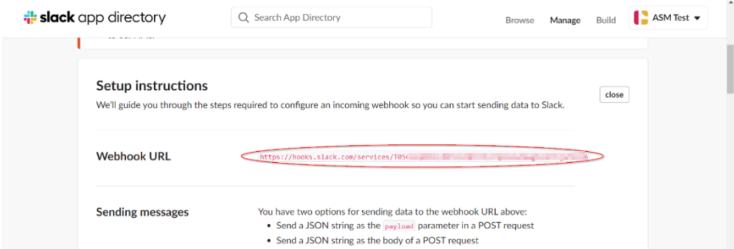Image resolution: width=734 pixels, height=249 pixels.
Task: Focus the Search App Directory field
Action: pos(331,17)
